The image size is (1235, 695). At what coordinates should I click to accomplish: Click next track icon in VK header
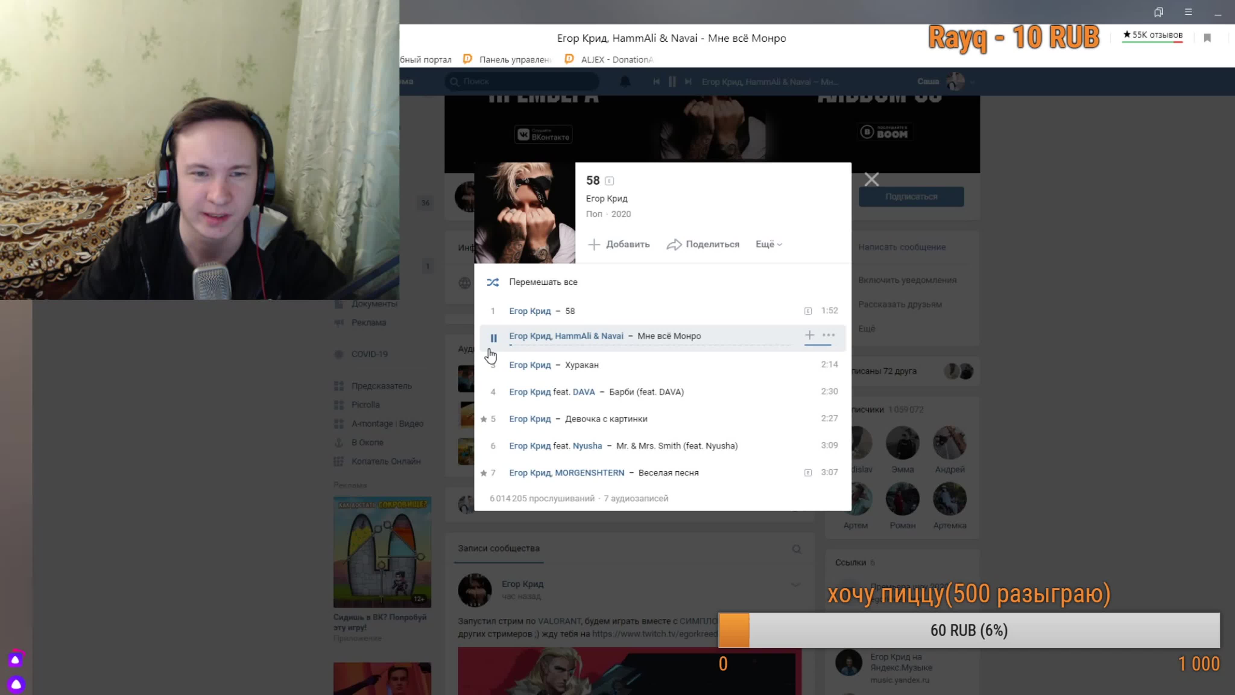[688, 81]
